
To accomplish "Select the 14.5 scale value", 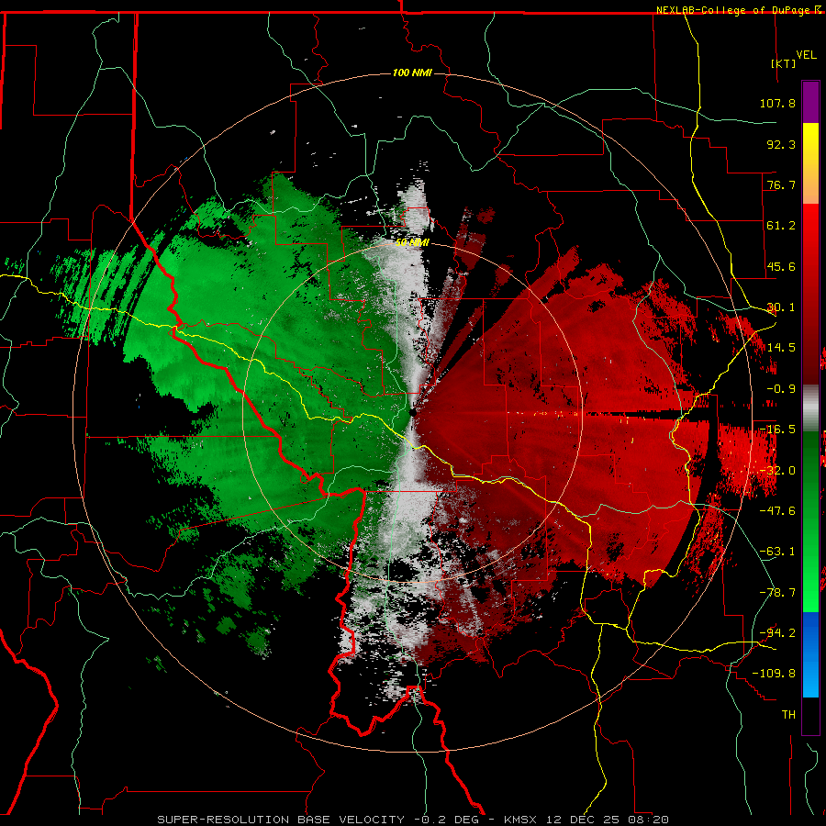I will pyautogui.click(x=781, y=348).
